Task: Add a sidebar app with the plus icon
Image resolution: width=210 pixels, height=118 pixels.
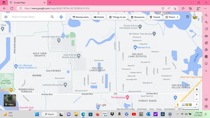Action: tap(206, 71)
